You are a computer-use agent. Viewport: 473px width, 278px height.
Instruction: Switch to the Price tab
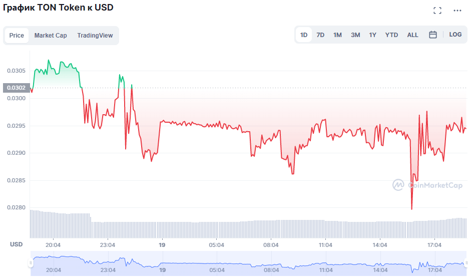[x=17, y=36]
